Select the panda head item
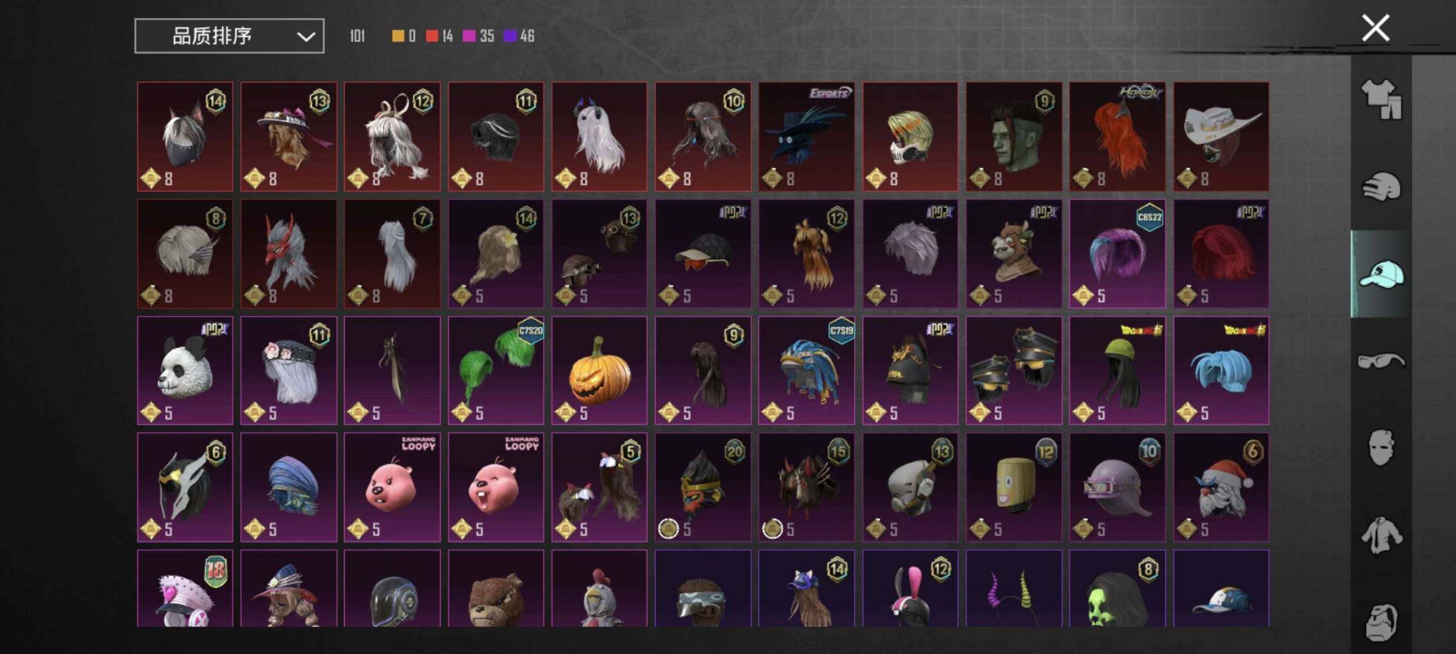1456x654 pixels. [x=185, y=371]
